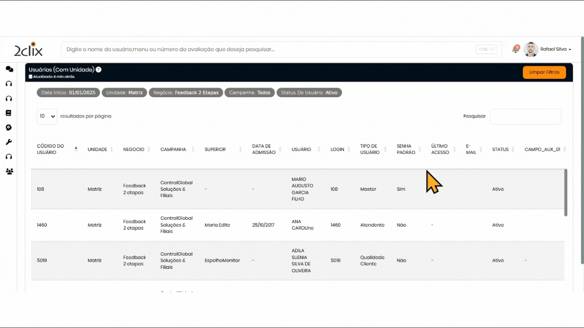584x328 pixels.
Task: Click the Limpar Filtros button
Action: 544,72
